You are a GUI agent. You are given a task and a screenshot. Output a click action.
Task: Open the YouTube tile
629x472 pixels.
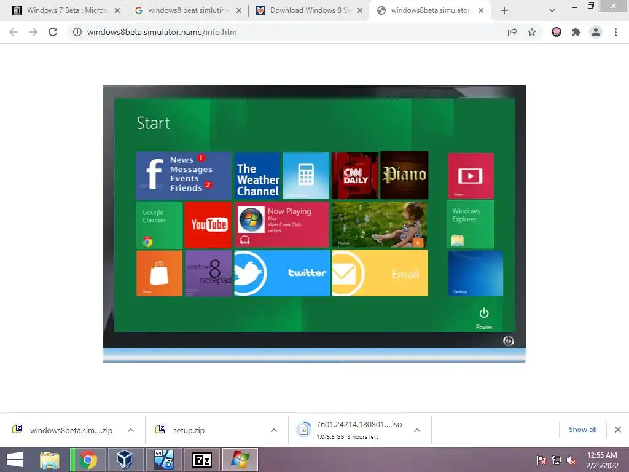pos(208,225)
